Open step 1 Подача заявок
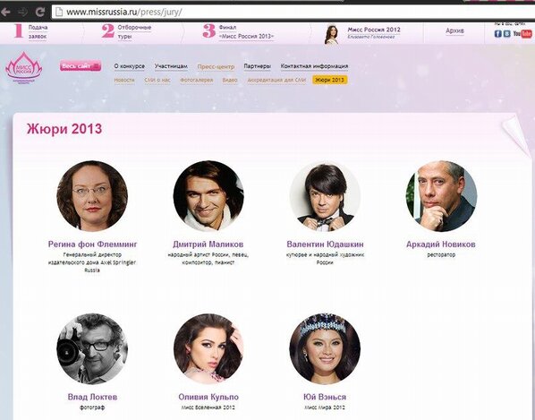 click(30, 31)
